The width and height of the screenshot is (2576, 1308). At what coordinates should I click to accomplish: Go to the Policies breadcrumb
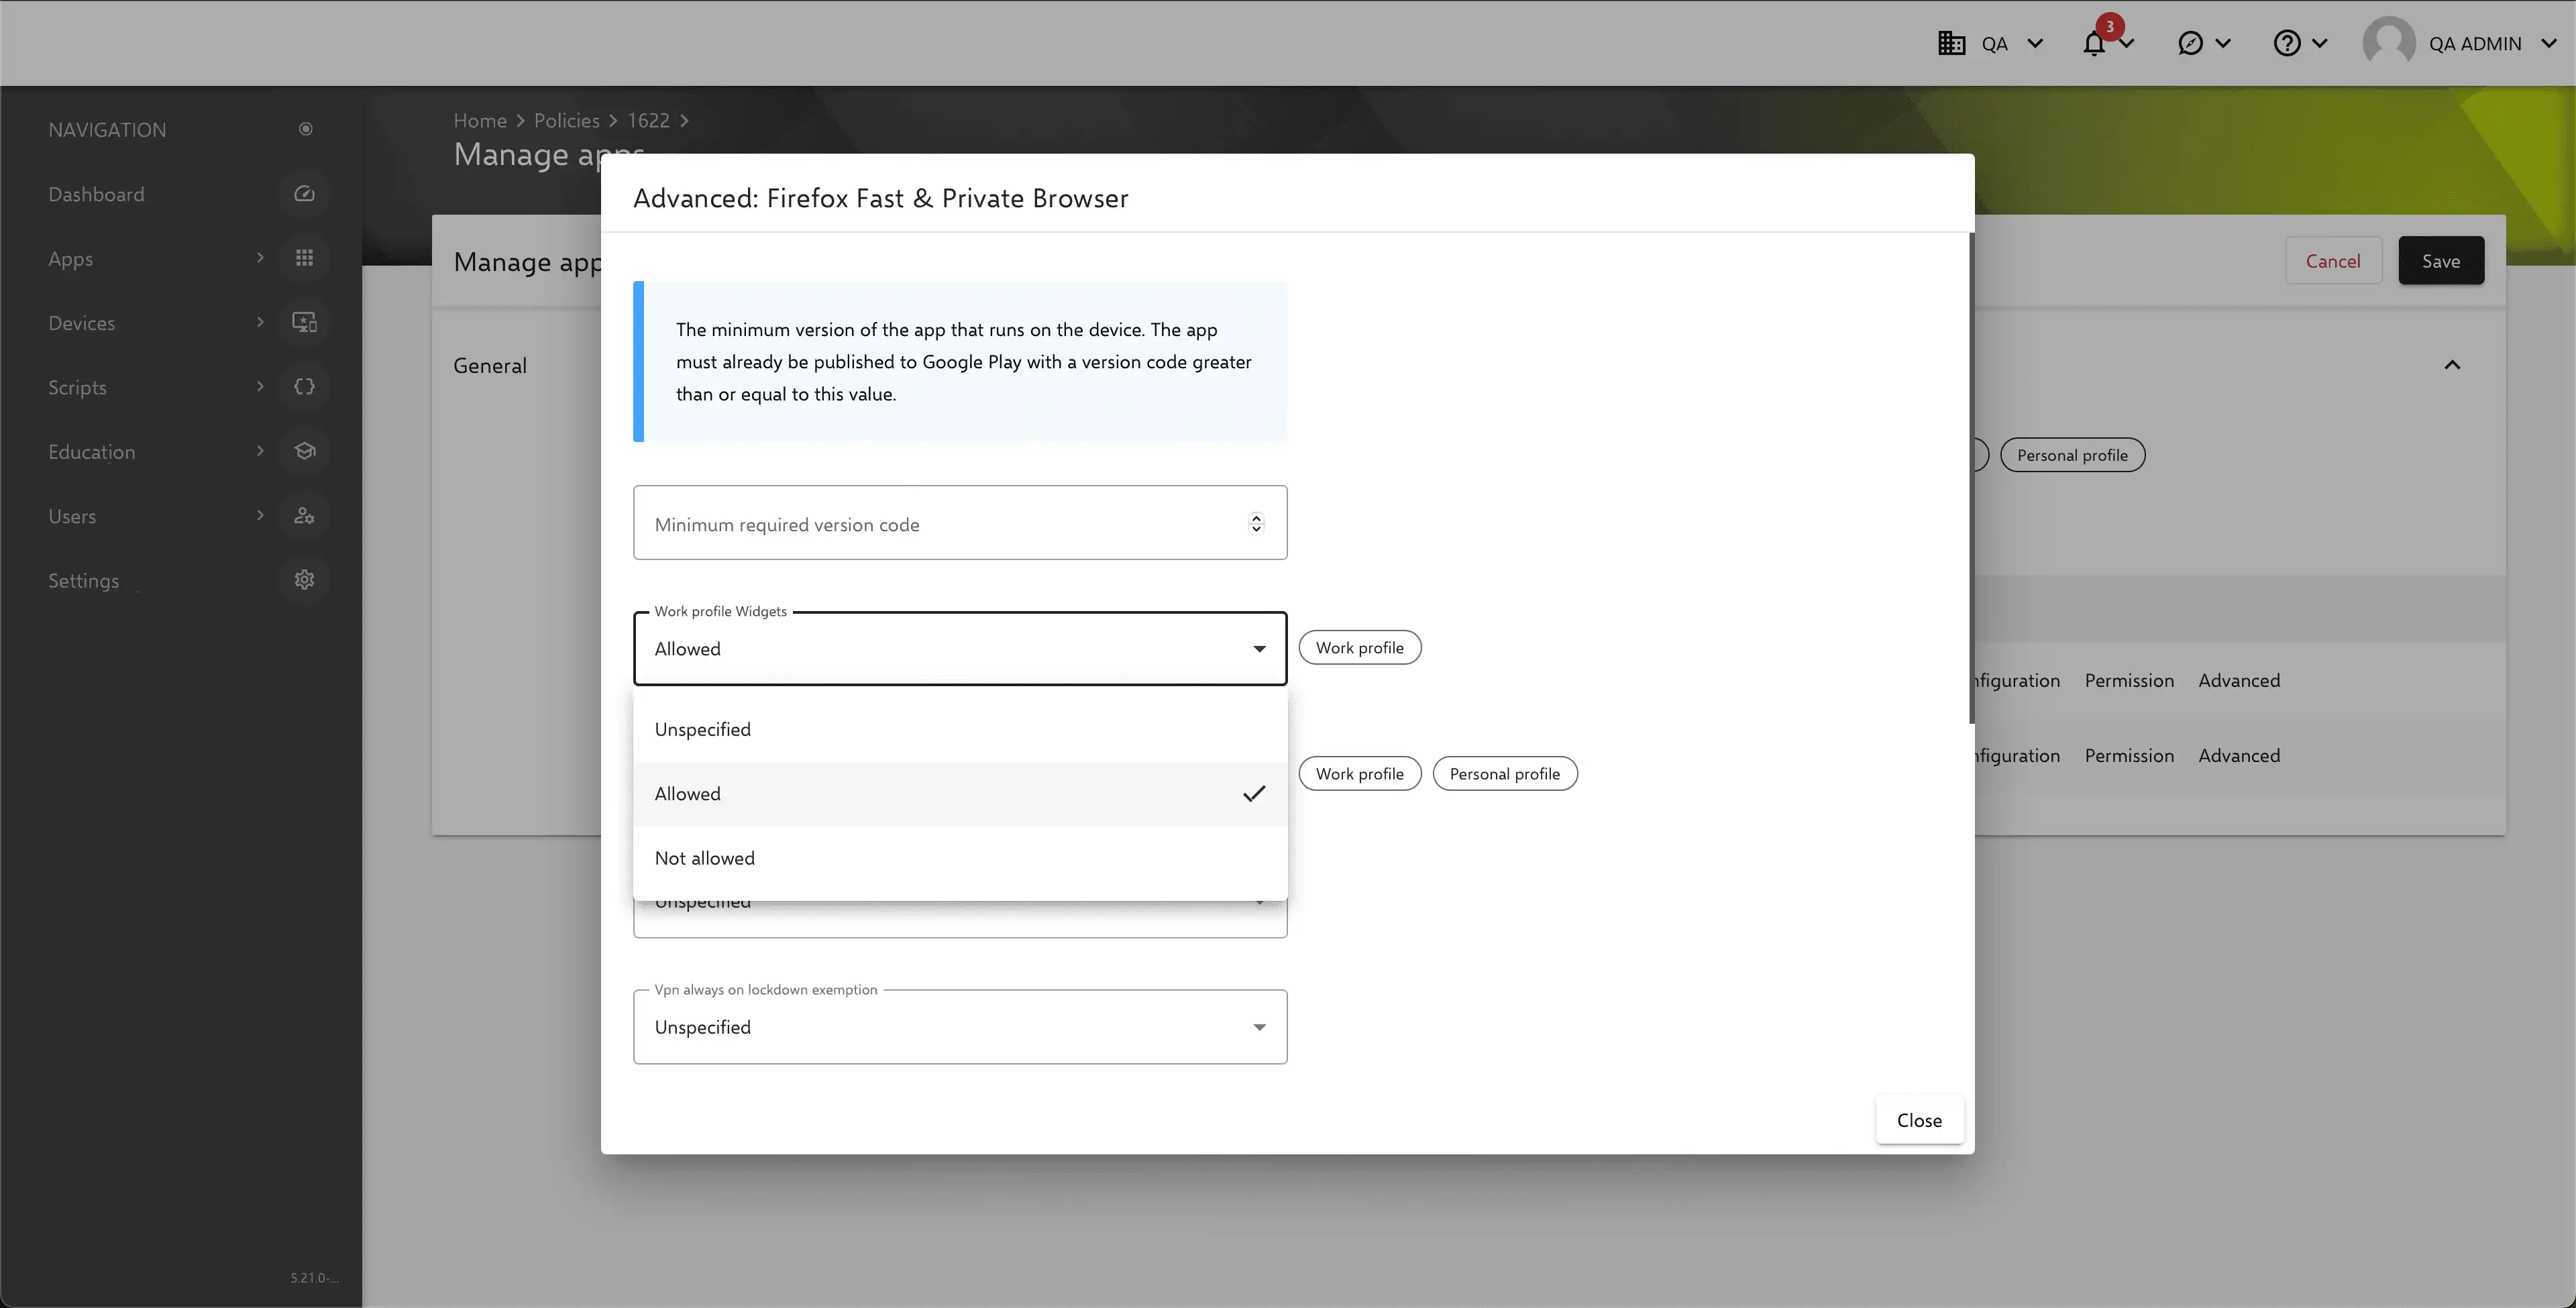[567, 120]
